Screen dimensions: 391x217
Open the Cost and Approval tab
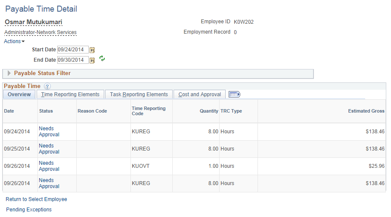click(x=199, y=94)
